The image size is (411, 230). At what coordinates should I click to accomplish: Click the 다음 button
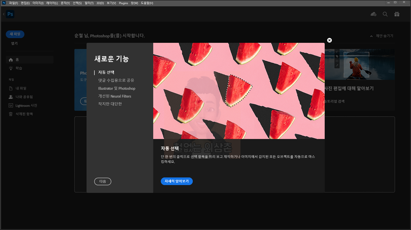pyautogui.click(x=103, y=181)
